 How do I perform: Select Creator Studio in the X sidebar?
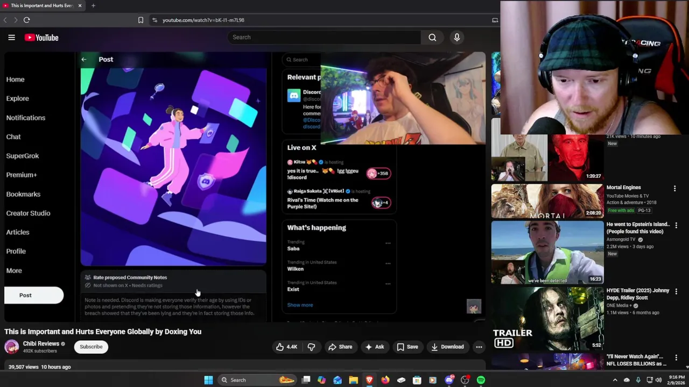28,213
